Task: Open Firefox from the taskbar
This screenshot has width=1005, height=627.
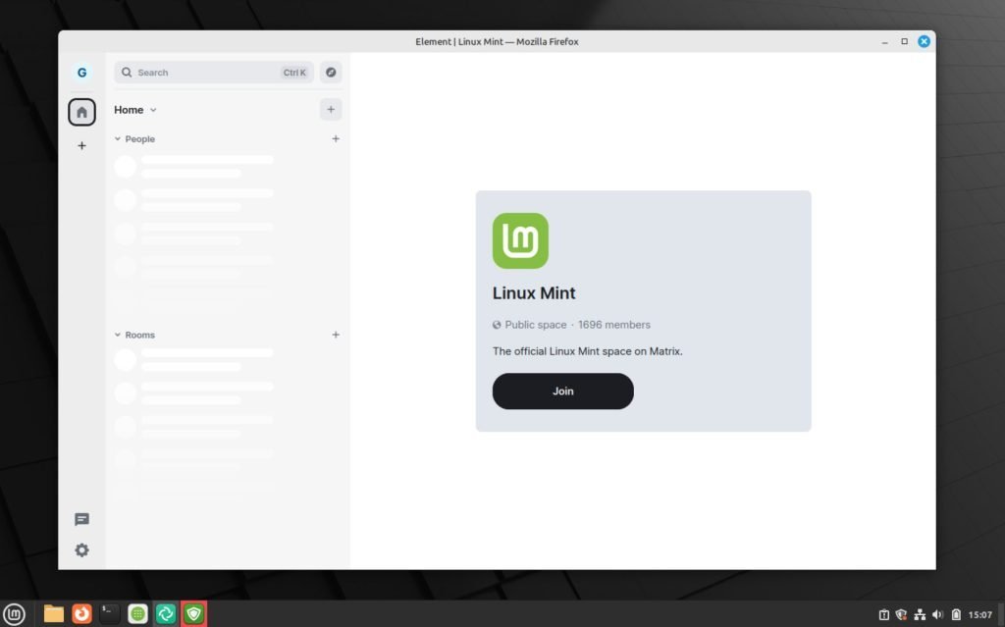Action: pyautogui.click(x=82, y=614)
